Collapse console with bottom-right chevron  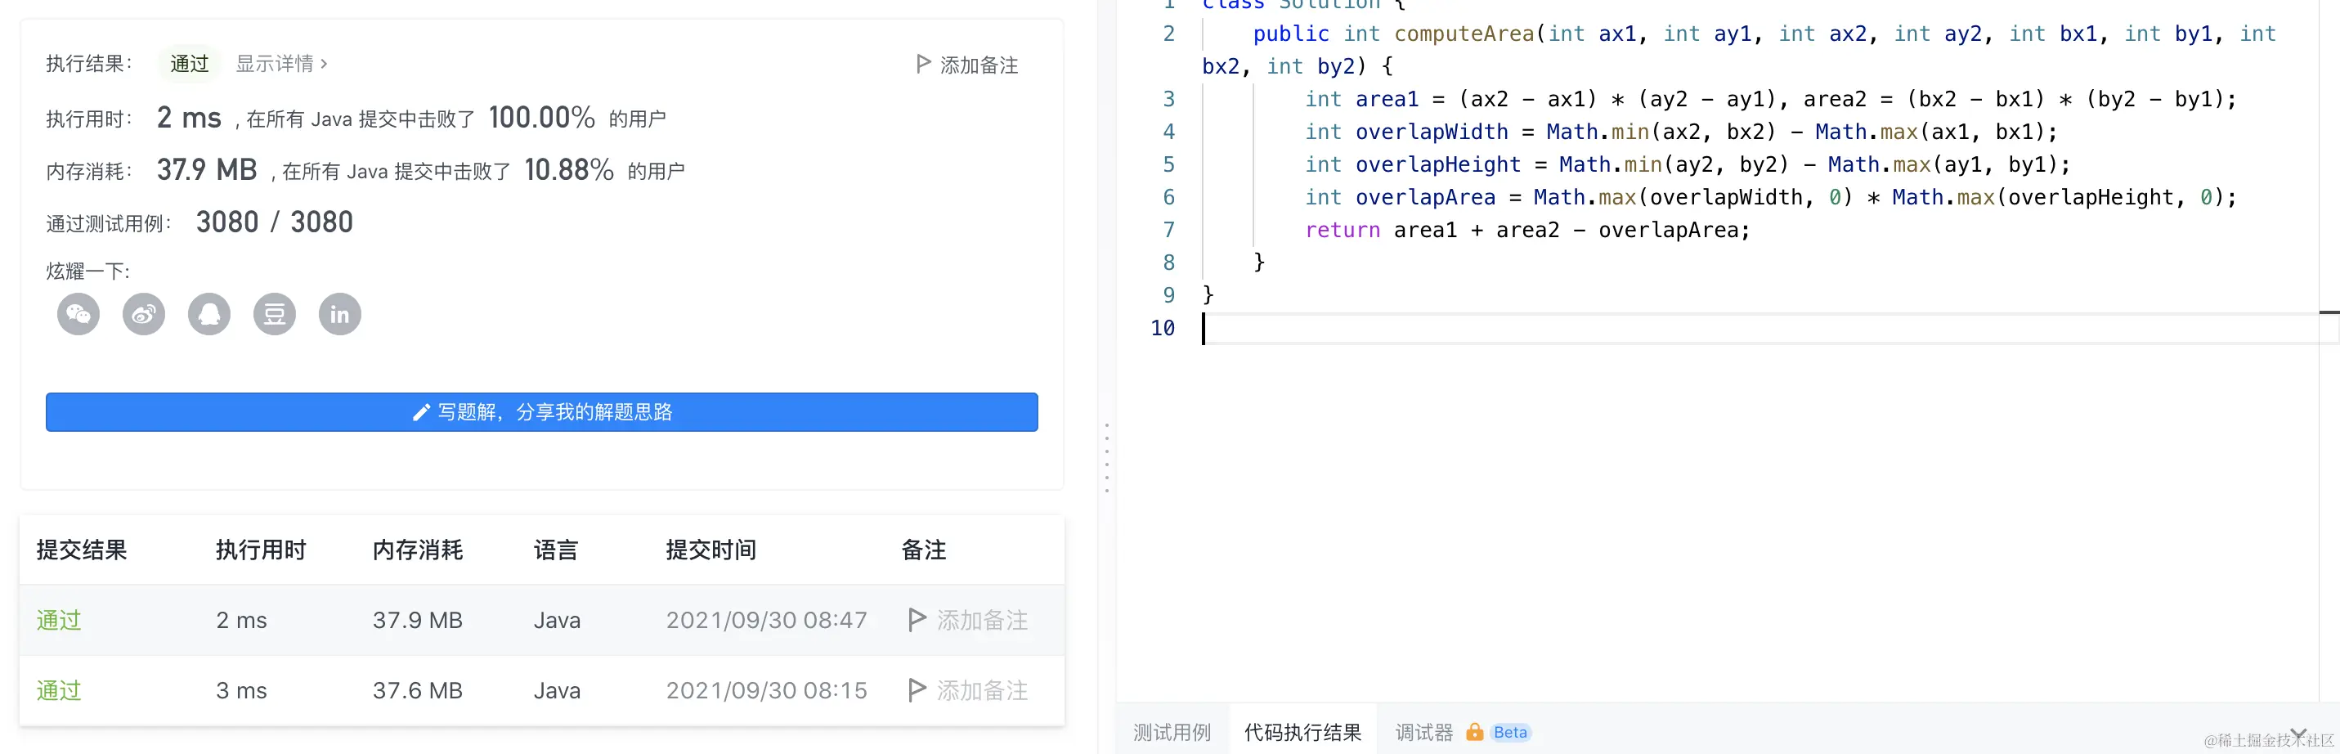coord(2298,732)
